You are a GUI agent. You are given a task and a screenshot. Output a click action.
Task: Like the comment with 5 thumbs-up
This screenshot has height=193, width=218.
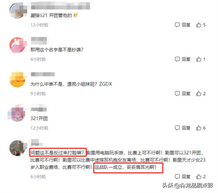click(x=199, y=25)
